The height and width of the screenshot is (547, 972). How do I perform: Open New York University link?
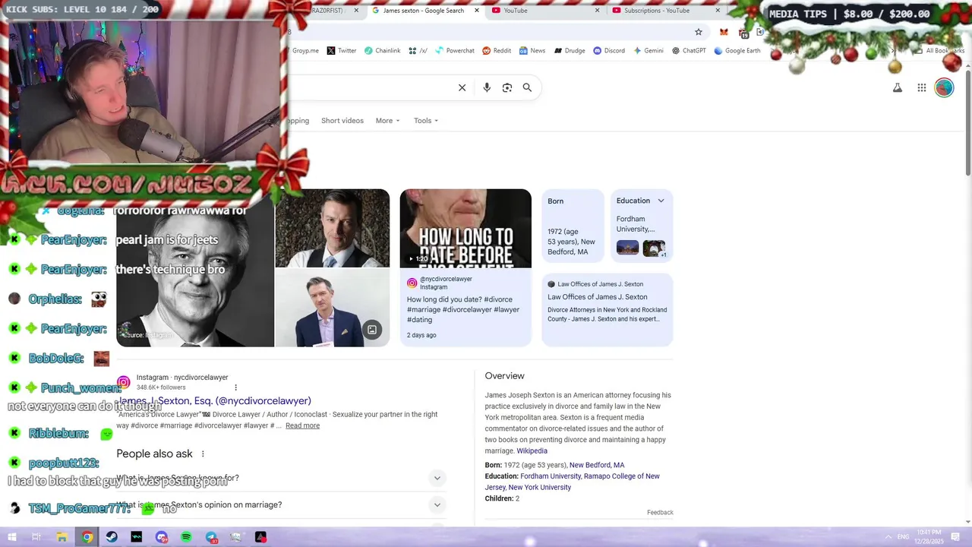click(539, 487)
